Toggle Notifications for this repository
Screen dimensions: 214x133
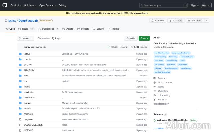click(158, 21)
